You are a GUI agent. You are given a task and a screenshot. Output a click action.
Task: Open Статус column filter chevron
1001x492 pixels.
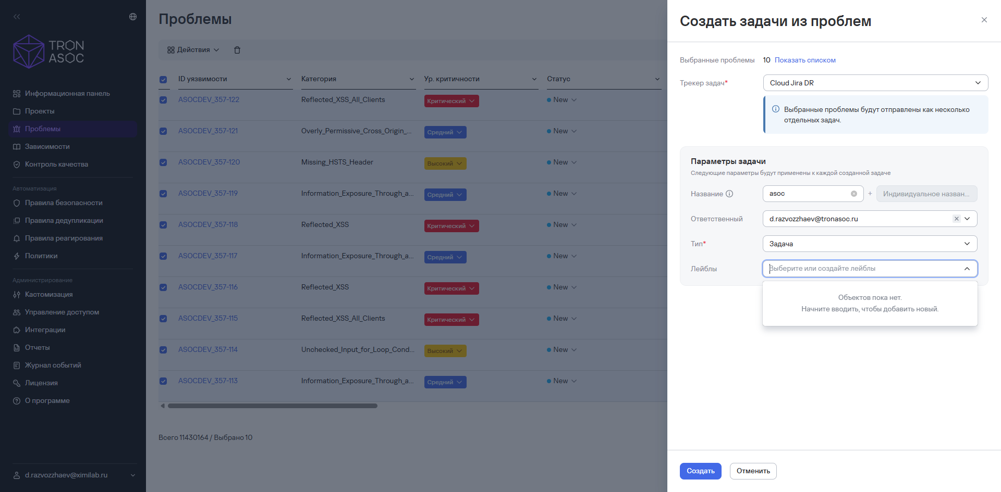(657, 79)
